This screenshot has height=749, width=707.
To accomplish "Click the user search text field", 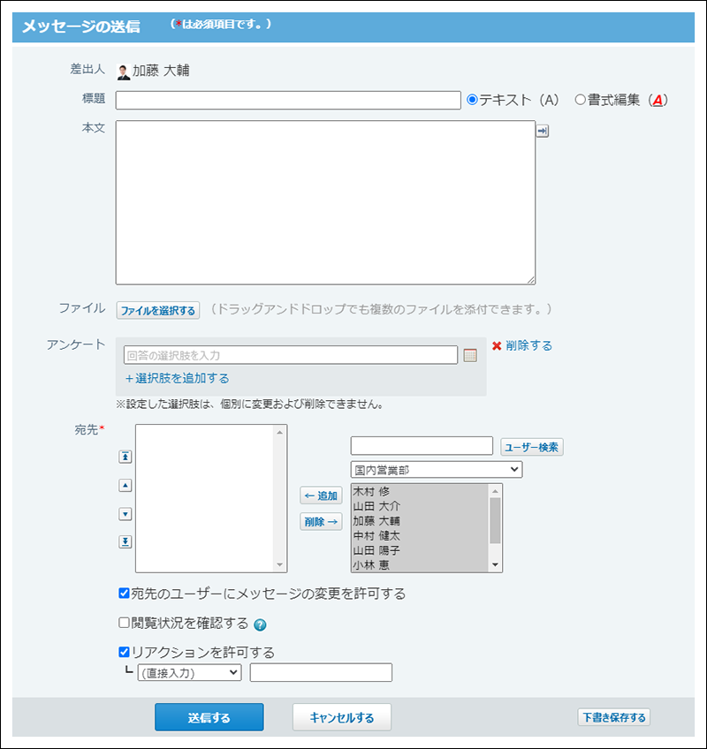I will click(422, 446).
